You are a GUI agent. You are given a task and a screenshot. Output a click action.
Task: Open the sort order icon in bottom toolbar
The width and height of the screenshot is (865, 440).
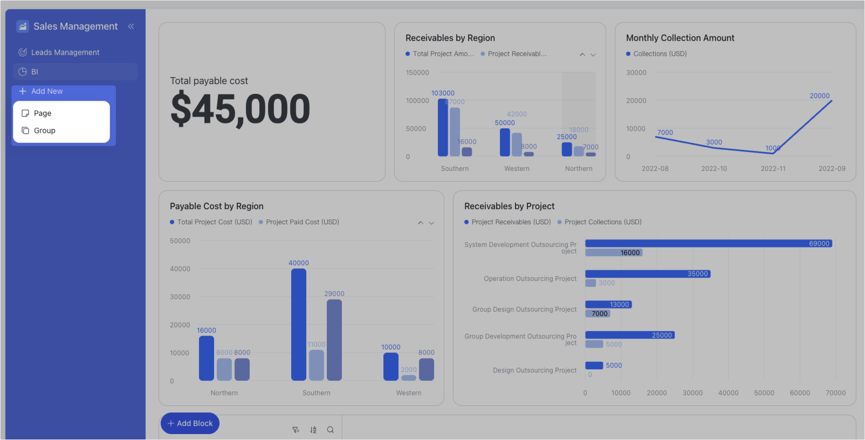click(313, 430)
